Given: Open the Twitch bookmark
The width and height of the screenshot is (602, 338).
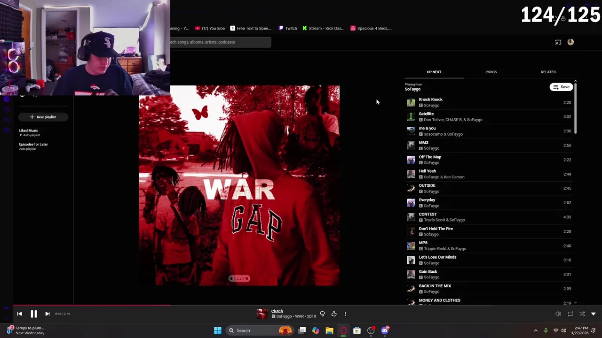Looking at the screenshot, I should pyautogui.click(x=288, y=28).
